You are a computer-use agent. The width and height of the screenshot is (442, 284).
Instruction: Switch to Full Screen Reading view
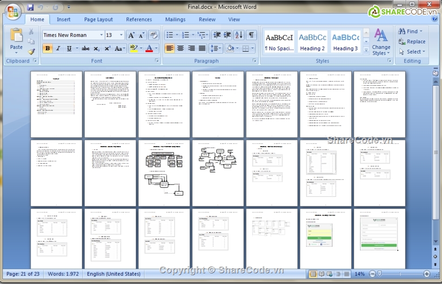pos(321,274)
